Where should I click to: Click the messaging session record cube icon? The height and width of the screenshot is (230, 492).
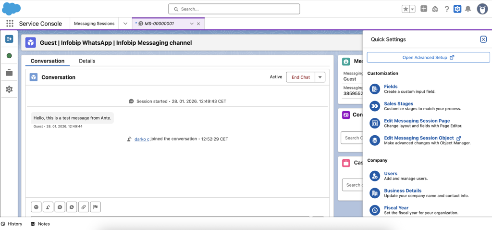pyautogui.click(x=31, y=42)
